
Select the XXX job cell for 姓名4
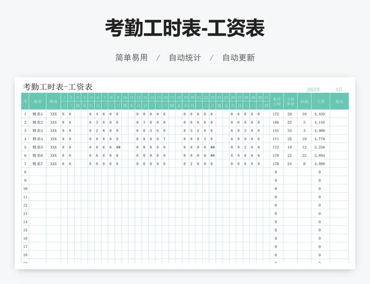pyautogui.click(x=54, y=139)
